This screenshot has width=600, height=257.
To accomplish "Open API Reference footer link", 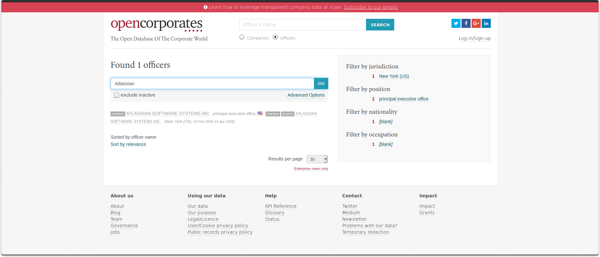I will coord(280,206).
